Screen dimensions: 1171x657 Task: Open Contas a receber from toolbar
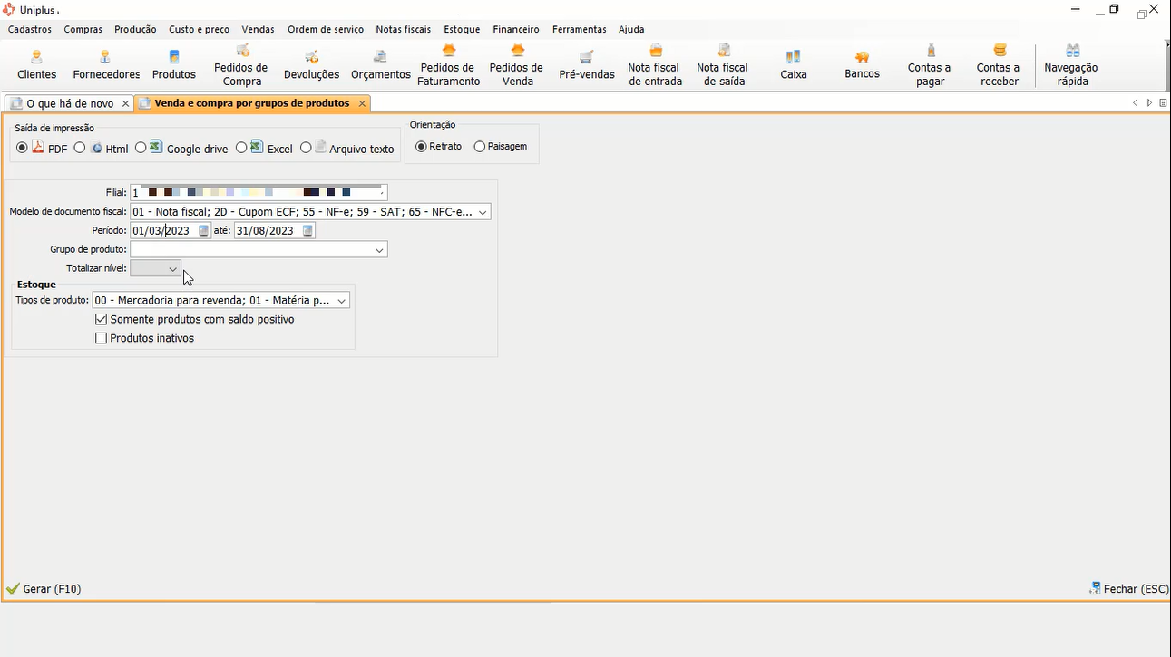(x=999, y=65)
